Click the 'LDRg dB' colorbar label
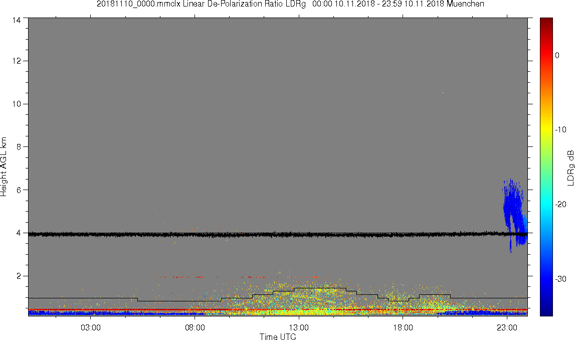The height and width of the screenshot is (340, 575). 570,167
